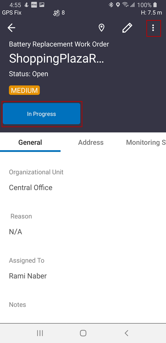The height and width of the screenshot is (343, 166).
Task: Tap Android recent apps button
Action: pyautogui.click(x=40, y=333)
